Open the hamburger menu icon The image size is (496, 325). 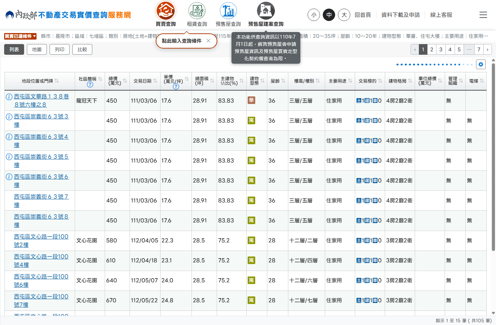[483, 15]
